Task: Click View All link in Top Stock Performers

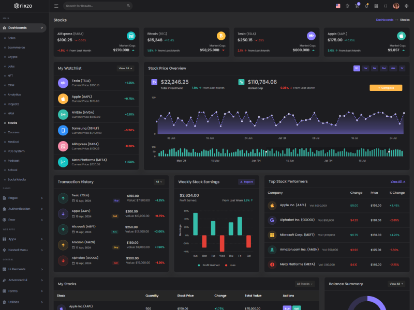Action: pyautogui.click(x=396, y=182)
